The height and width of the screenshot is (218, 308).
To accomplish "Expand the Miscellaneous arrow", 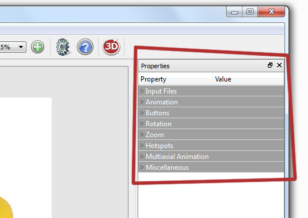I will coord(142,167).
